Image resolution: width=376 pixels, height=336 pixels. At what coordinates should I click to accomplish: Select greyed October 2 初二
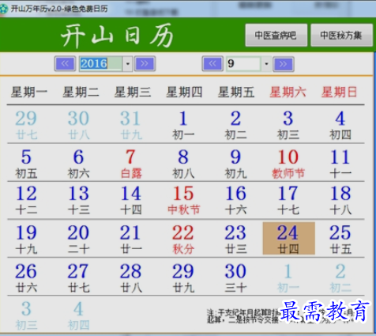(340, 277)
